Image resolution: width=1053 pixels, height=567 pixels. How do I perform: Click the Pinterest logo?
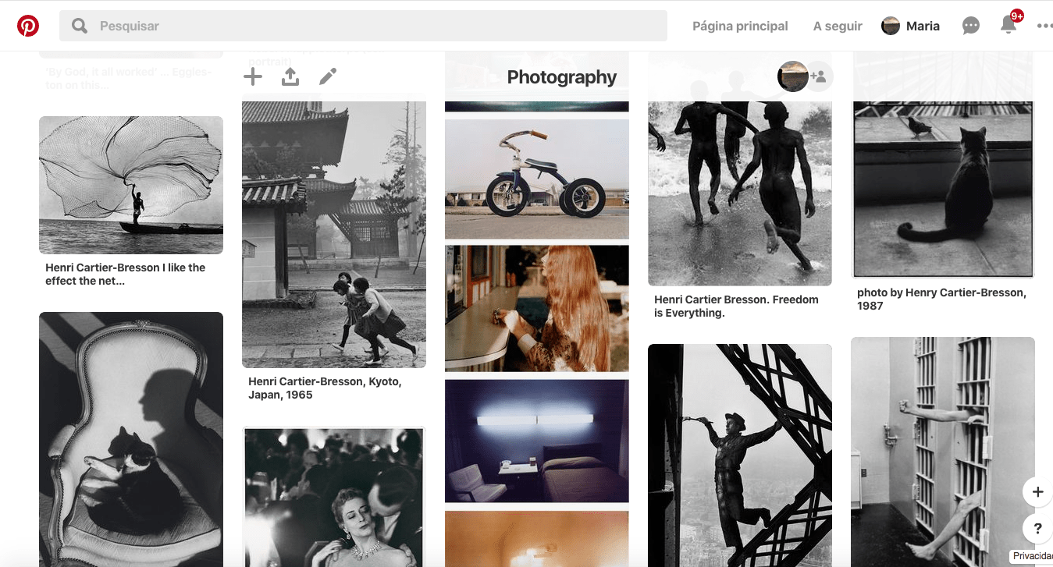(28, 26)
